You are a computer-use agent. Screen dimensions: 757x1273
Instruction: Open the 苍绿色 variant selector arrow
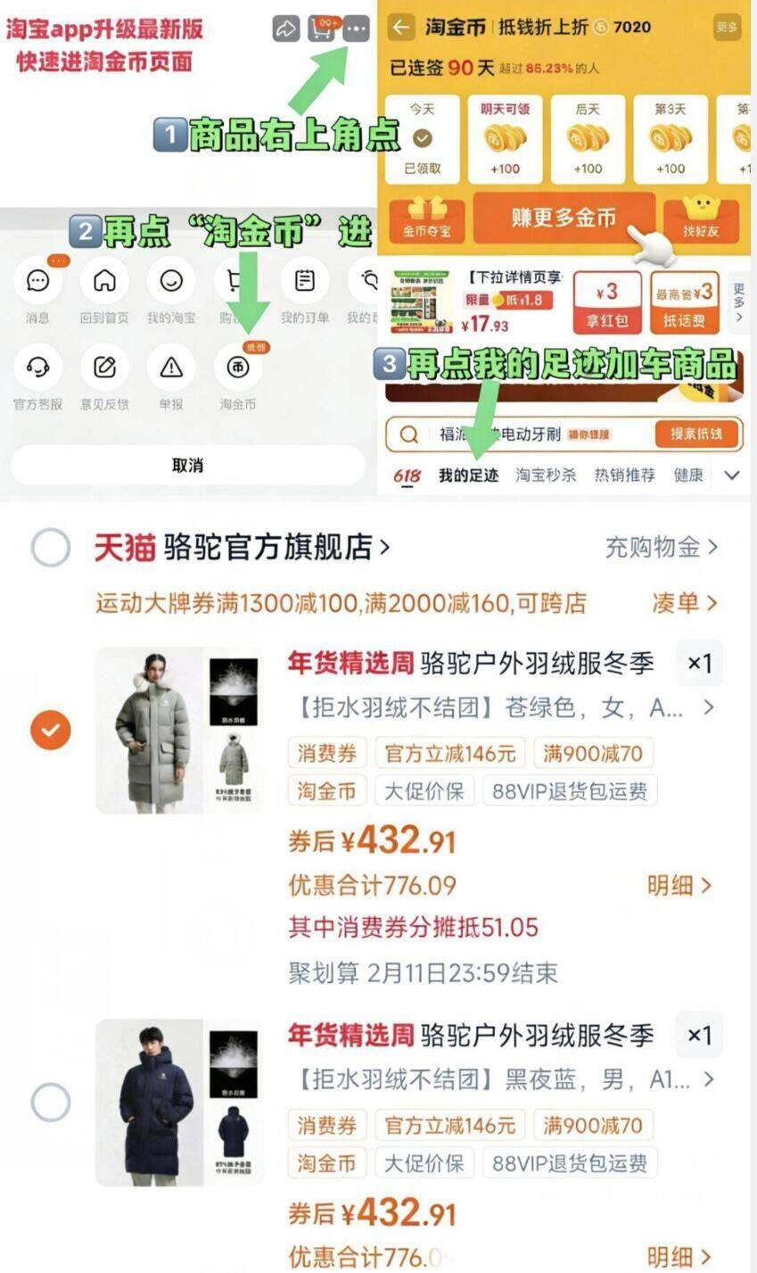click(708, 708)
